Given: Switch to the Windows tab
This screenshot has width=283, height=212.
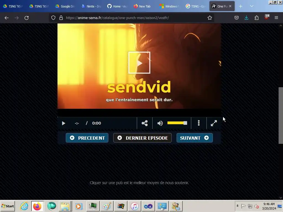Looking at the screenshot, I should coord(169,6).
